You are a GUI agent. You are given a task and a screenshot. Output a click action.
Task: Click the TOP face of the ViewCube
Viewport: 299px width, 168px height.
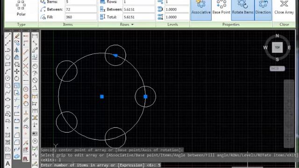pyautogui.click(x=277, y=48)
